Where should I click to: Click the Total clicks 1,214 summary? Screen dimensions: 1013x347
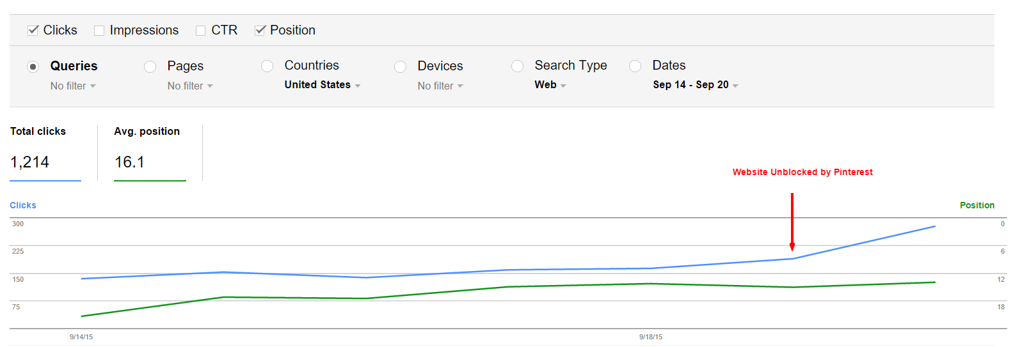pyautogui.click(x=45, y=153)
